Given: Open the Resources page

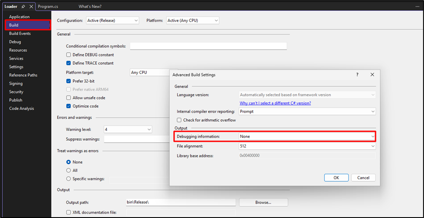Looking at the screenshot, I should [x=18, y=50].
